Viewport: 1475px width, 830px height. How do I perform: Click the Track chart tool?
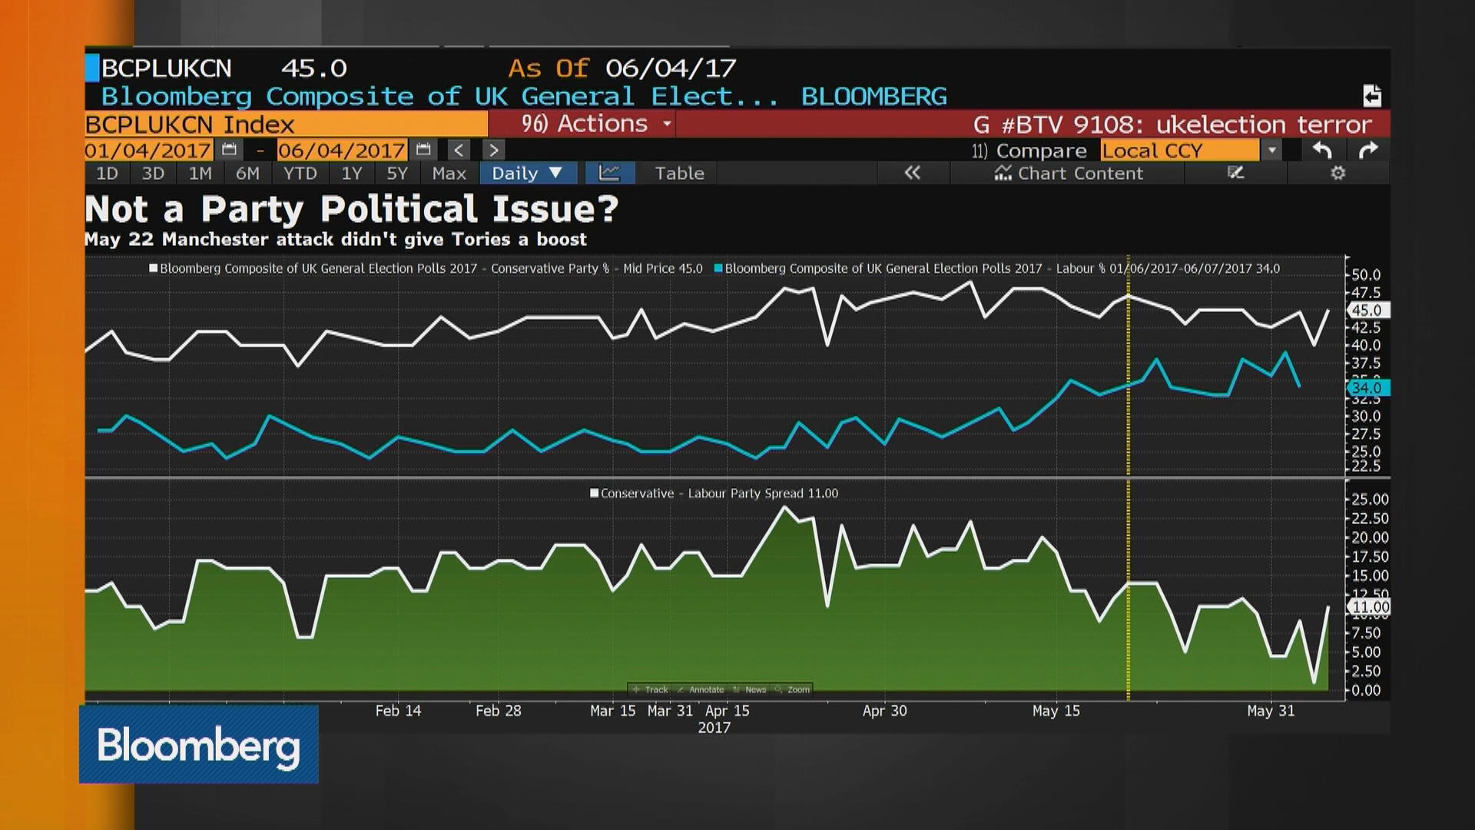[x=650, y=689]
